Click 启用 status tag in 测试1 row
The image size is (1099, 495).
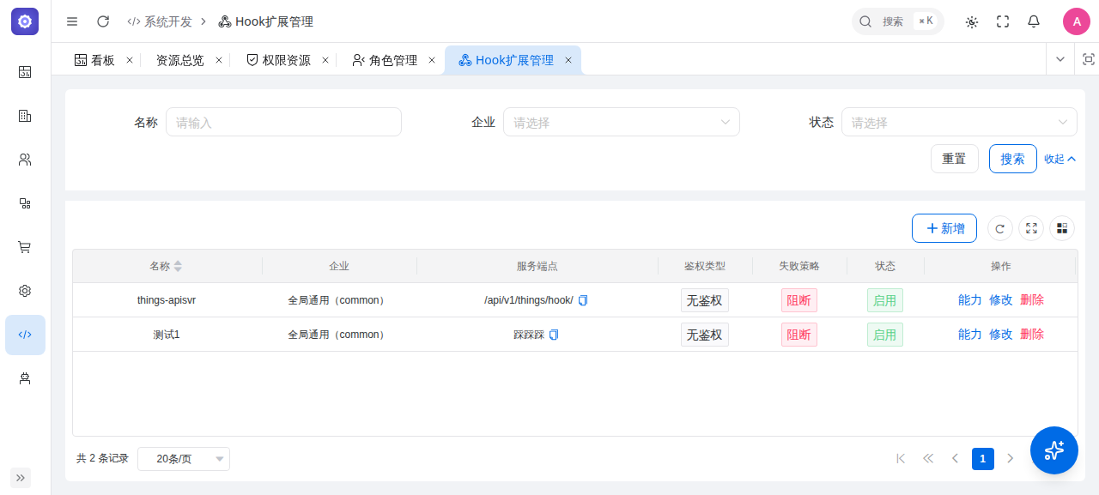[885, 335]
